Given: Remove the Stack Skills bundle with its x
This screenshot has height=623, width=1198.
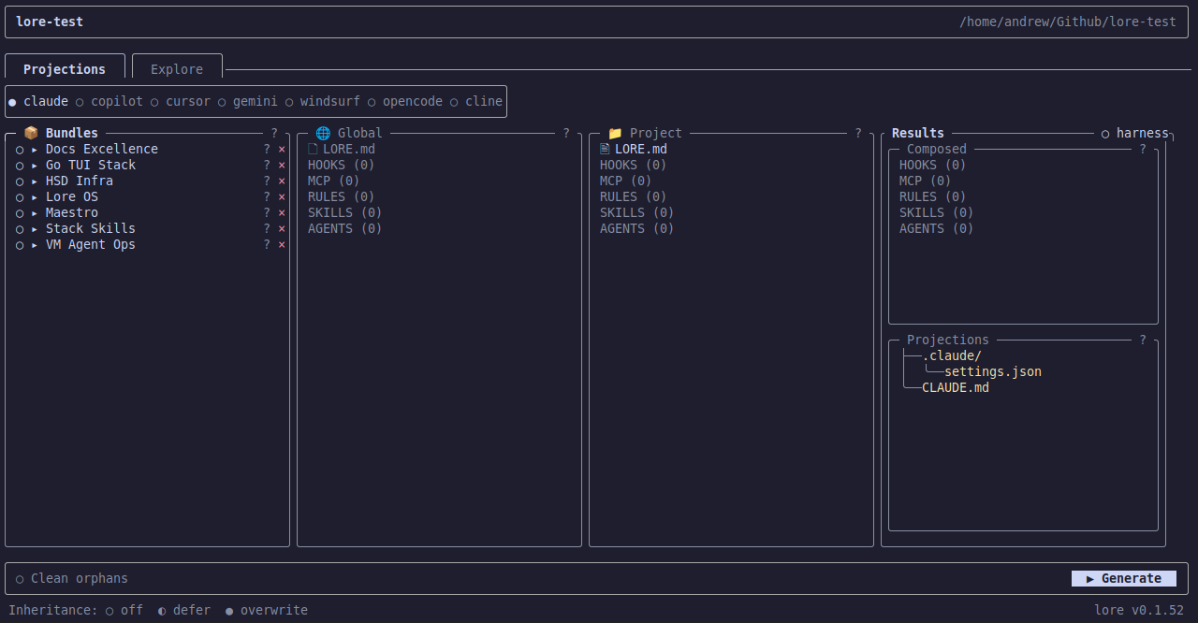Looking at the screenshot, I should click(x=281, y=228).
